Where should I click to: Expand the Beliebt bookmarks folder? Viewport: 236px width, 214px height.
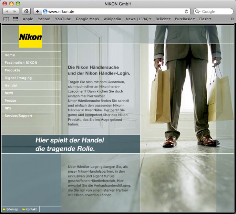coord(163,19)
